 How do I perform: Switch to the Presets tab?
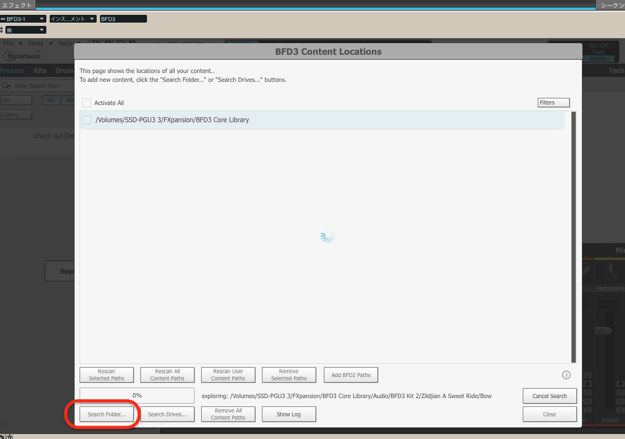(12, 71)
